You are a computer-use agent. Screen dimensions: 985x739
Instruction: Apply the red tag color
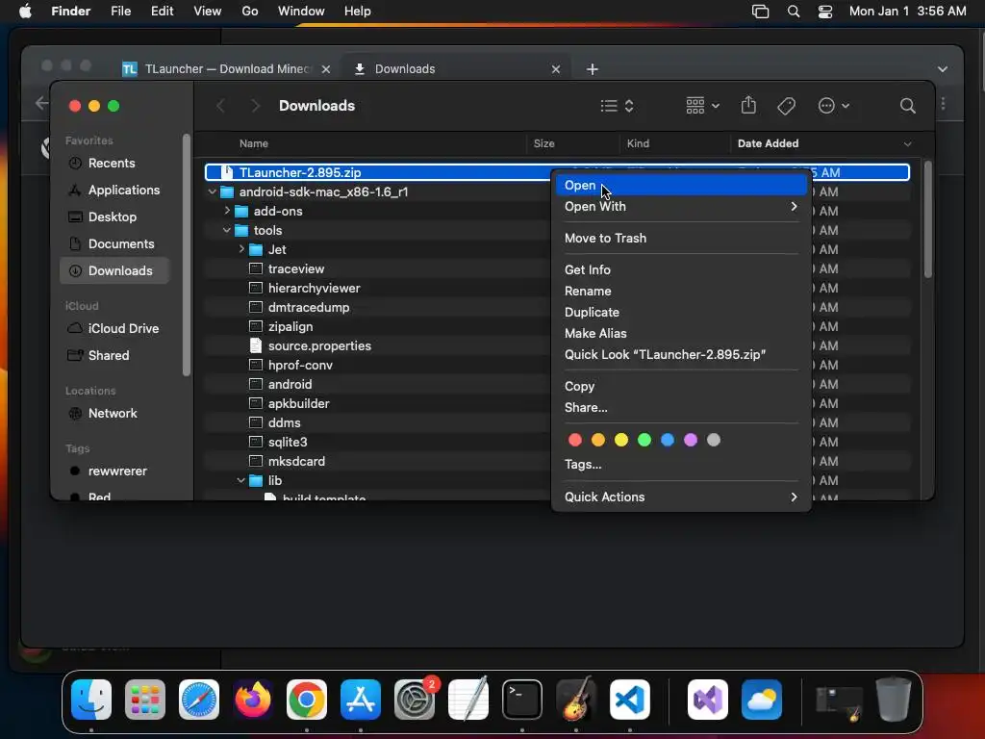(x=575, y=440)
